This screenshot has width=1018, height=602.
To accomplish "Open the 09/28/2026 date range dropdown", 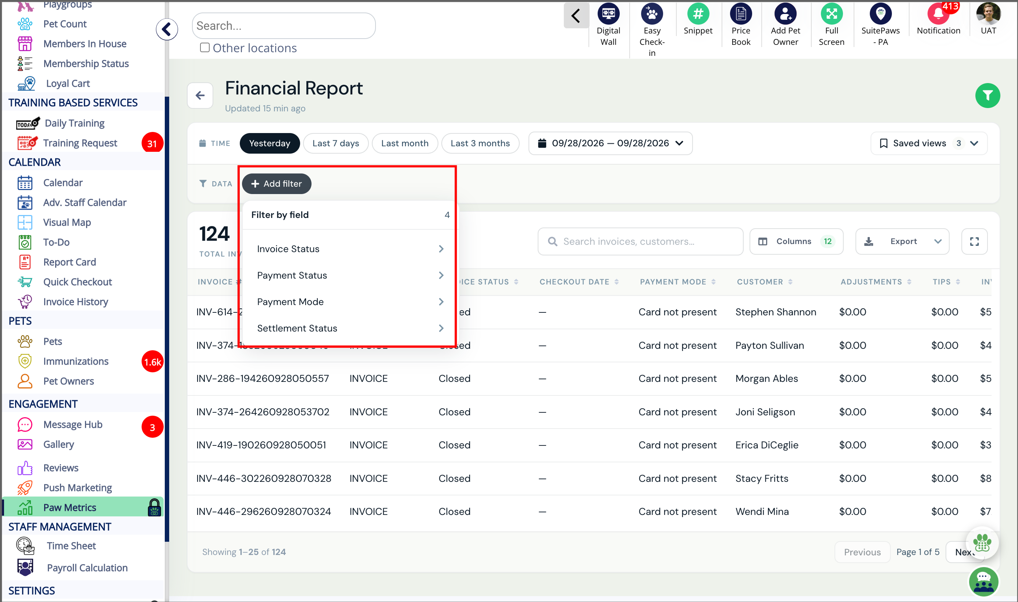I will pyautogui.click(x=610, y=143).
